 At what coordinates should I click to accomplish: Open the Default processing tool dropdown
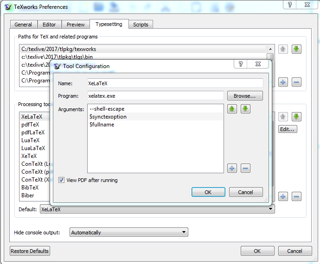click(x=157, y=209)
